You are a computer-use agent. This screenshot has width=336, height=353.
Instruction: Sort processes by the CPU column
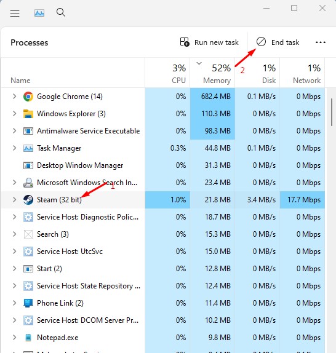pos(167,73)
